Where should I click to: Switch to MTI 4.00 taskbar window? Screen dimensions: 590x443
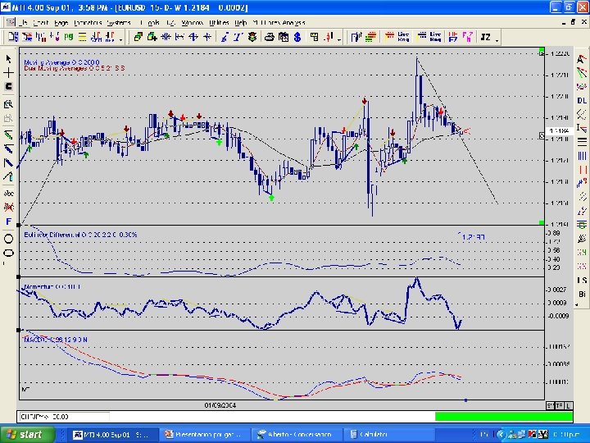click(113, 434)
